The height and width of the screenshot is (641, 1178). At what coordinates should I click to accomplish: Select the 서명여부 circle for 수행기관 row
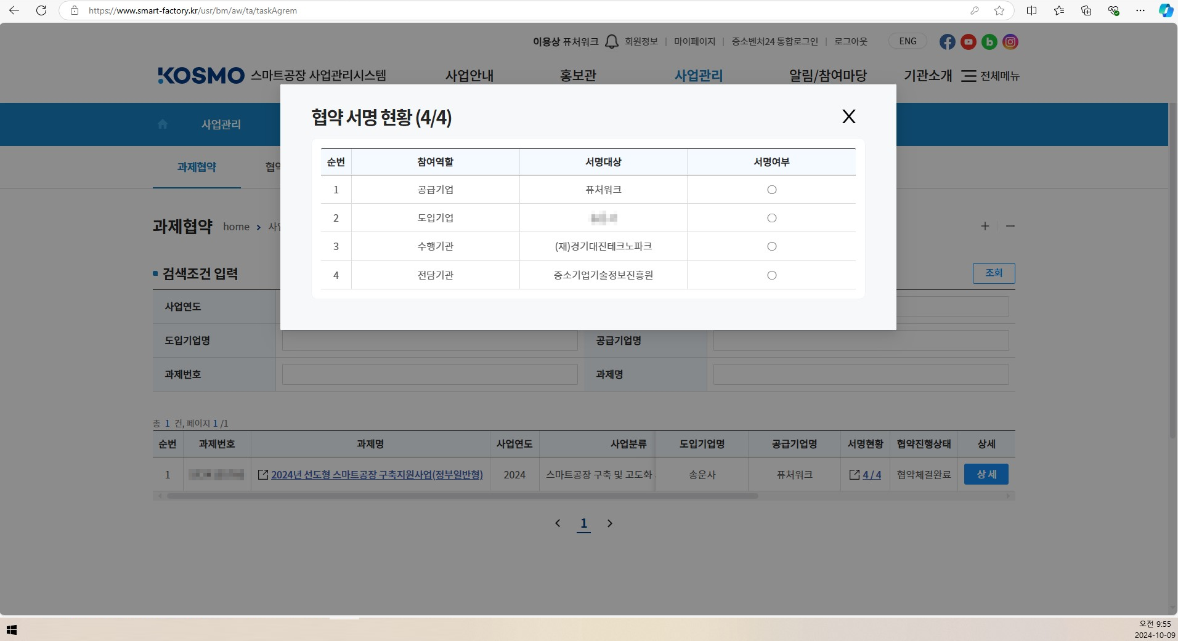[772, 246]
